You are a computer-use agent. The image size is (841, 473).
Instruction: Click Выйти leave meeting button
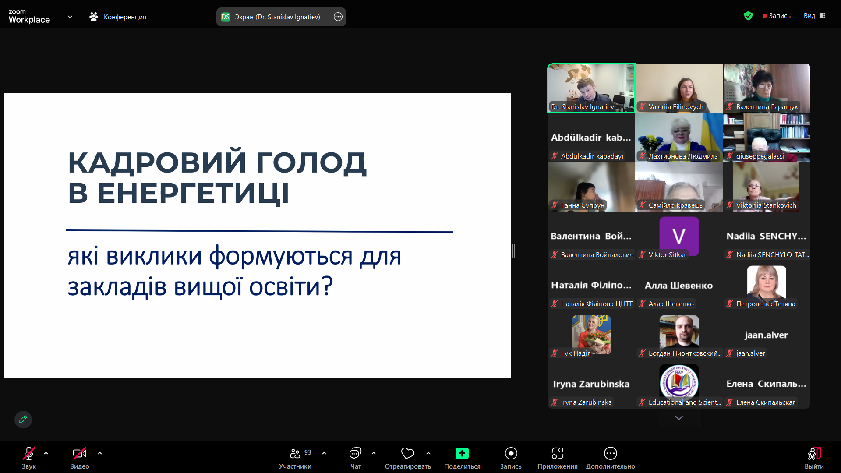814,454
